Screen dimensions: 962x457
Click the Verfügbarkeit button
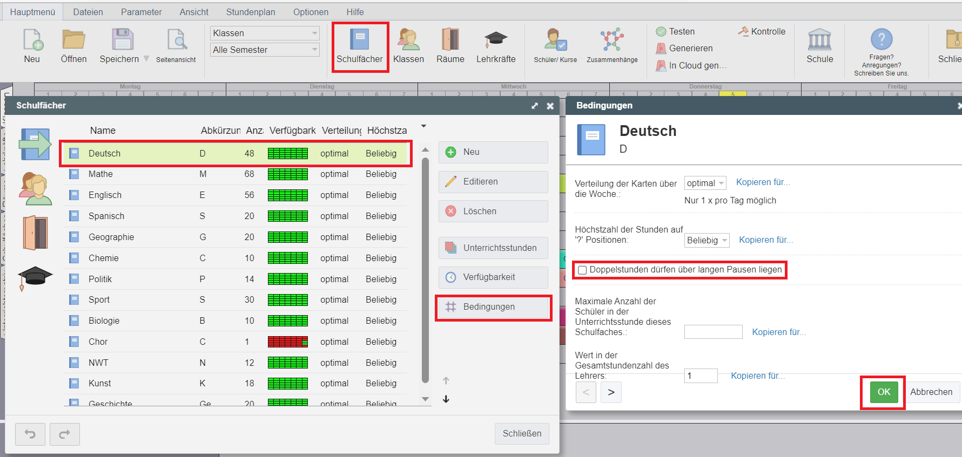click(x=493, y=277)
